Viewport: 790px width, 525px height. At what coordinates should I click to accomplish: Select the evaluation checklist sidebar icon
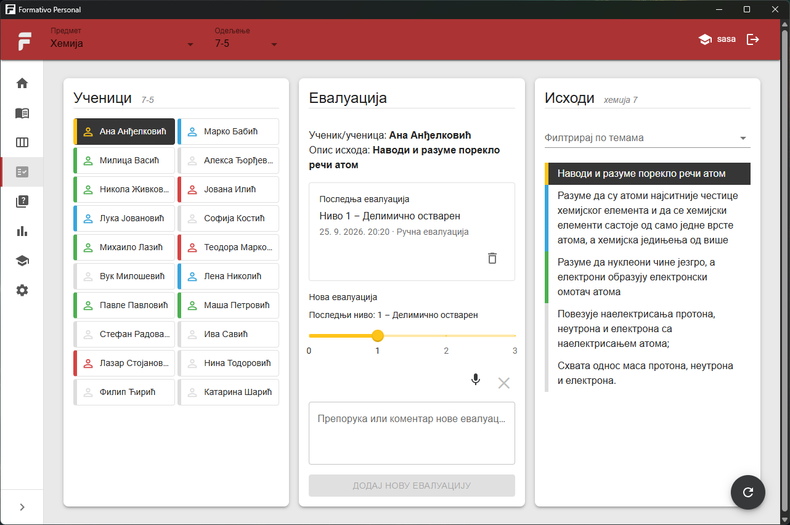tap(22, 172)
